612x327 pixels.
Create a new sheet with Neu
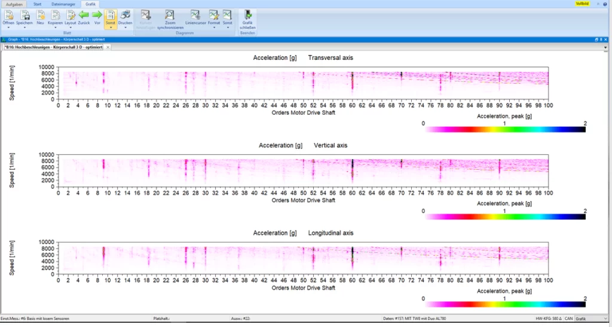click(40, 14)
